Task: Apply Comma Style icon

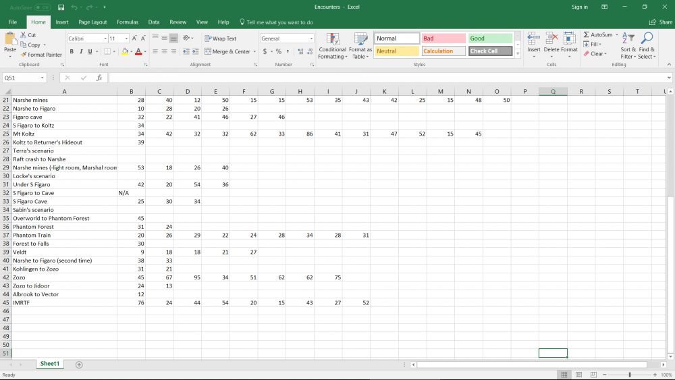Action: point(288,51)
